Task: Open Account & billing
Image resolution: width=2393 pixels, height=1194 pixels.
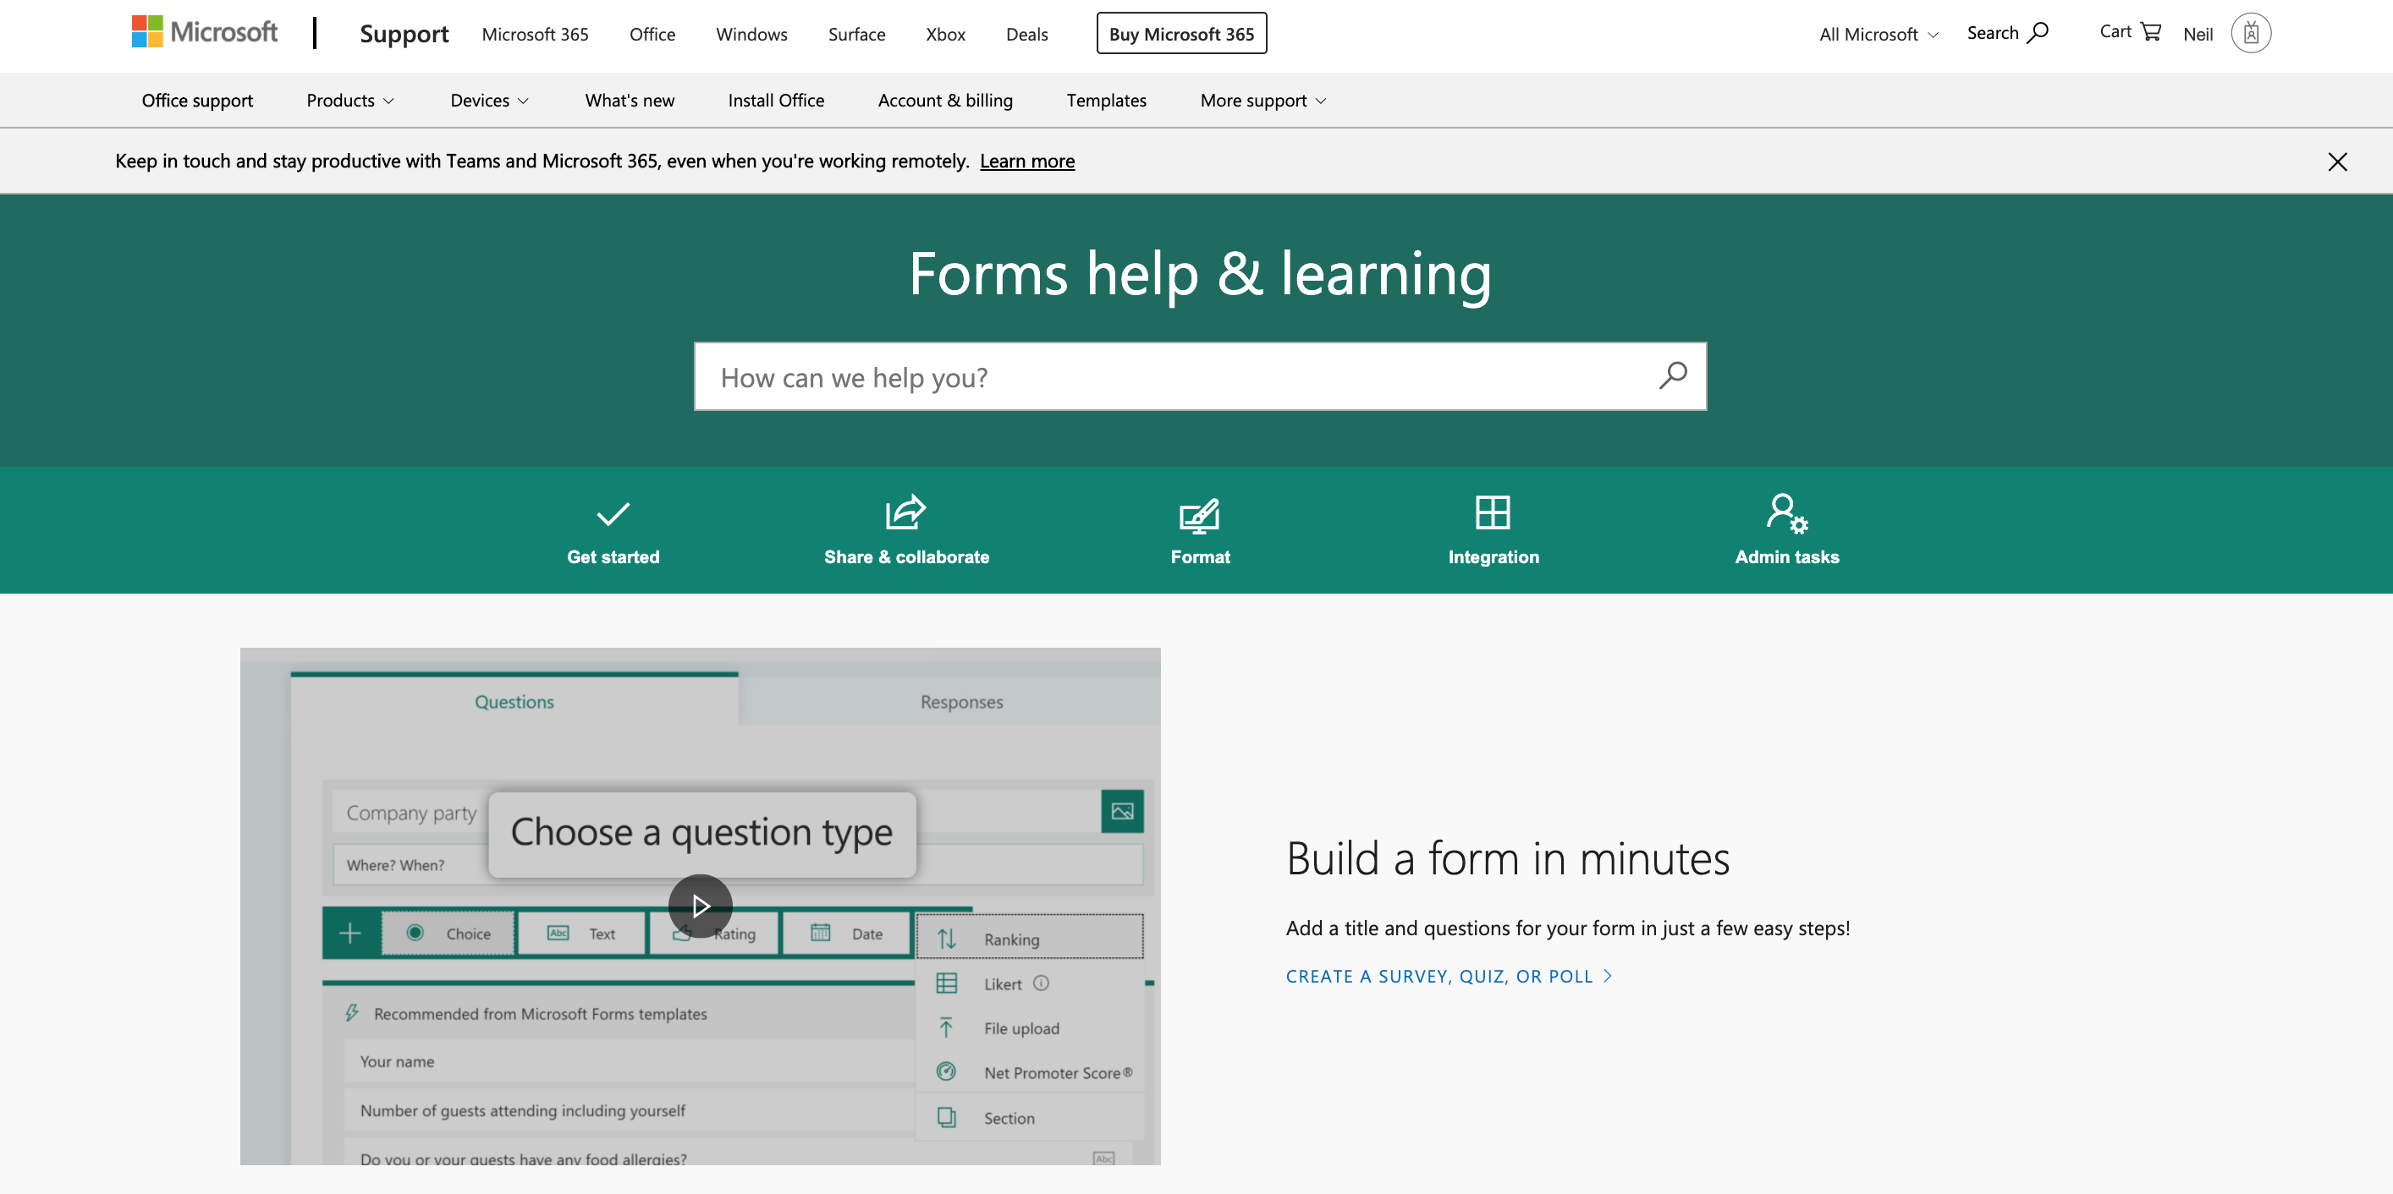Action: click(x=944, y=101)
